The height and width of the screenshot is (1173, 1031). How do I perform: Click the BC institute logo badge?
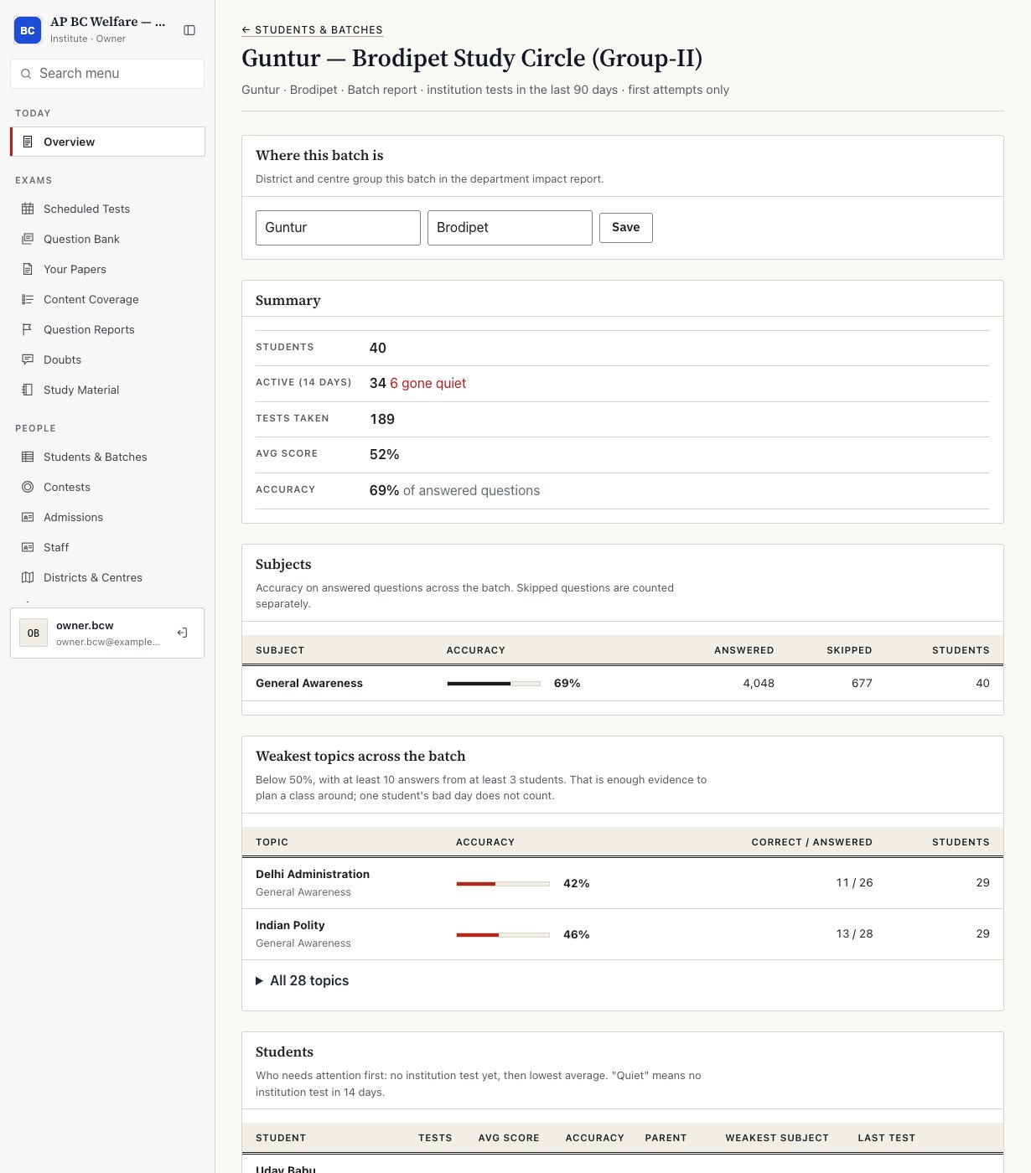(x=28, y=30)
